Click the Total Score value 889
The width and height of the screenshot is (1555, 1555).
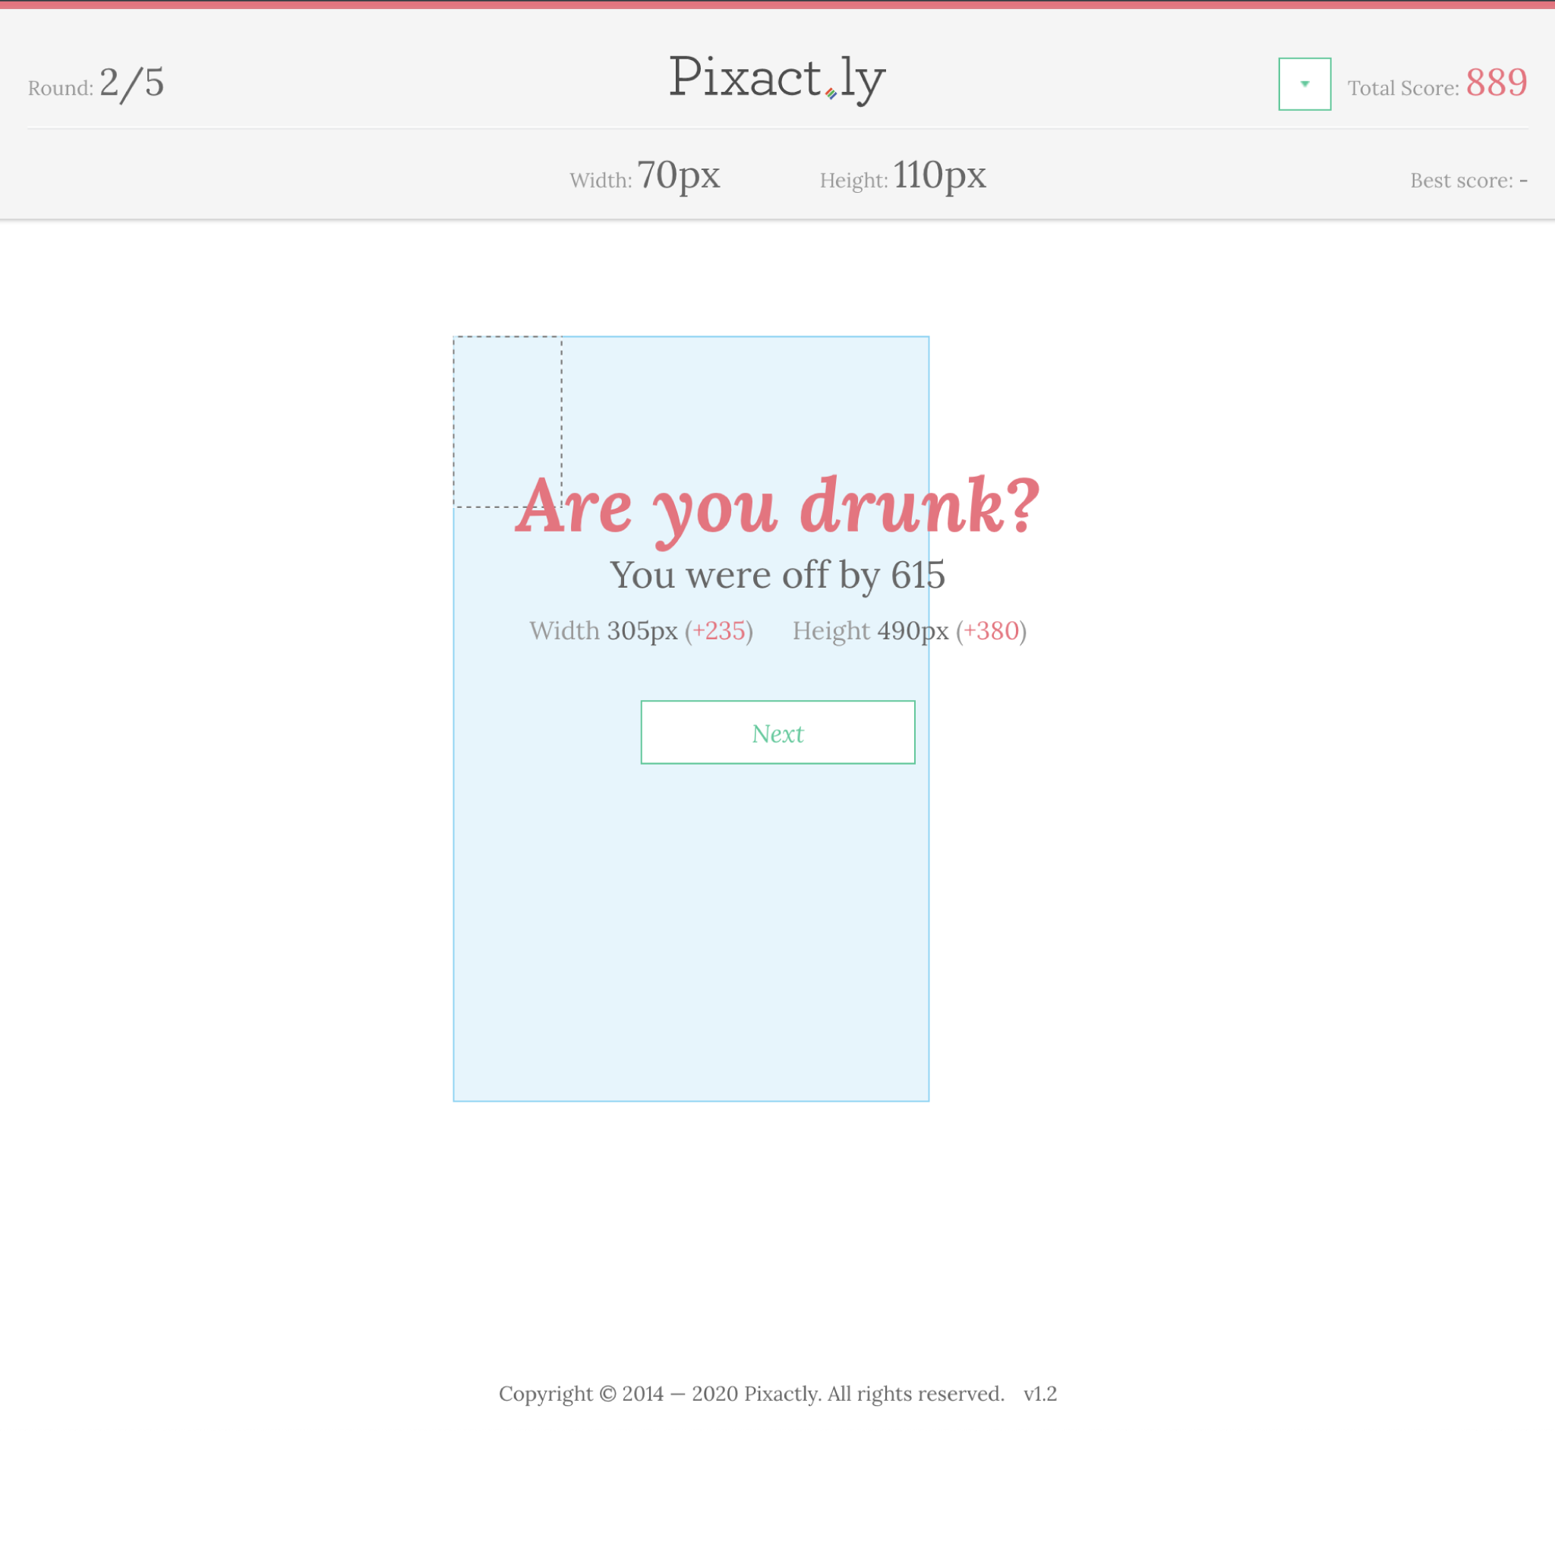tap(1496, 83)
